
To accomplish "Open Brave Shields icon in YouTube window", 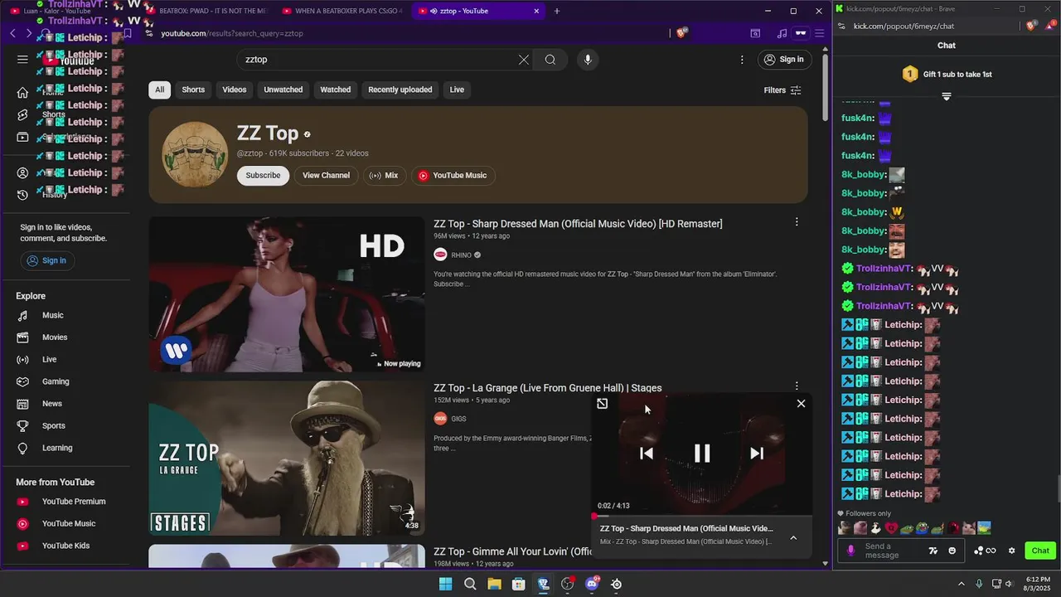I will pyautogui.click(x=681, y=33).
